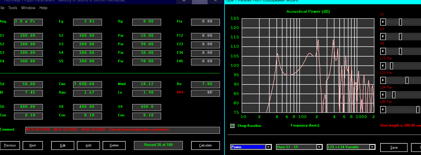Click the L34 Par slider left arrow
The width and height of the screenshot is (421, 155).
pos(383,95)
